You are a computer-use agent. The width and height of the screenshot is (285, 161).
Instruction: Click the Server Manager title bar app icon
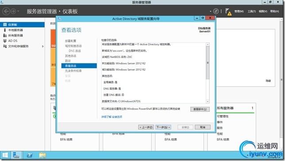[x=2, y=2]
